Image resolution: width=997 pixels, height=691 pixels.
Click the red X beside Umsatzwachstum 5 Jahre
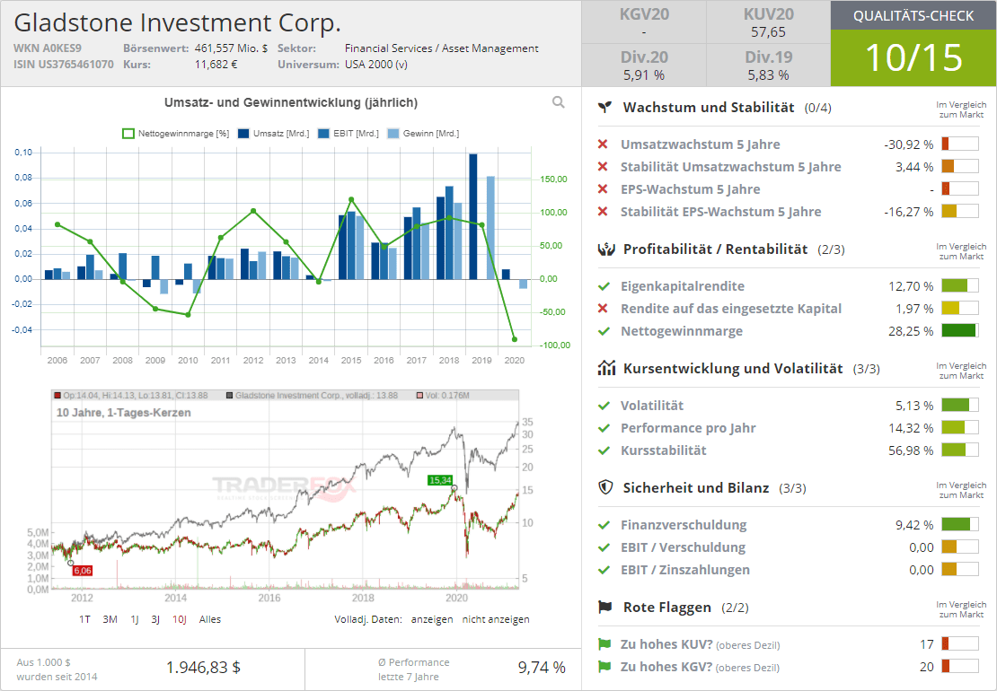(x=603, y=144)
